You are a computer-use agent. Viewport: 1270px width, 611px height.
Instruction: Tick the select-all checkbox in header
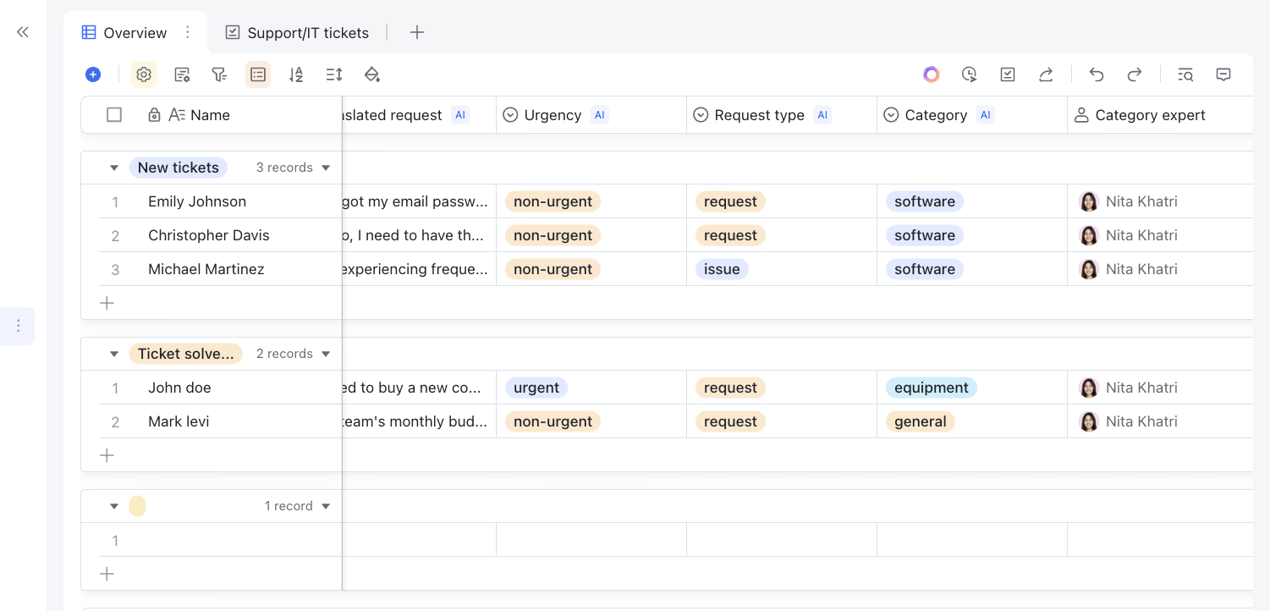pyautogui.click(x=114, y=115)
